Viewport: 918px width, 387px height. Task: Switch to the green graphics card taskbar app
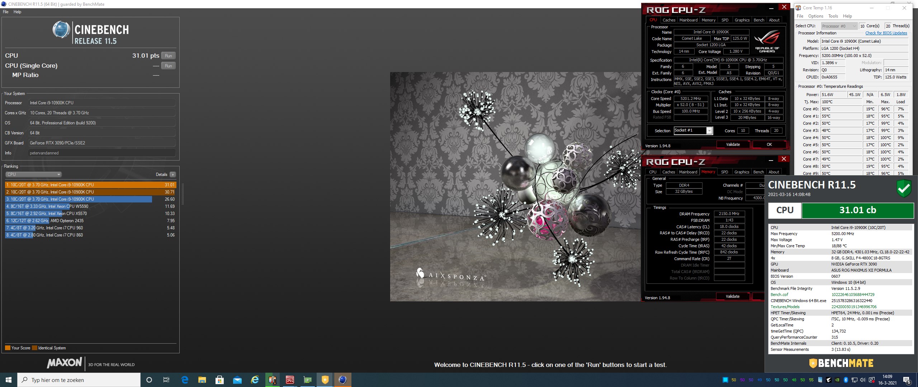pos(307,380)
